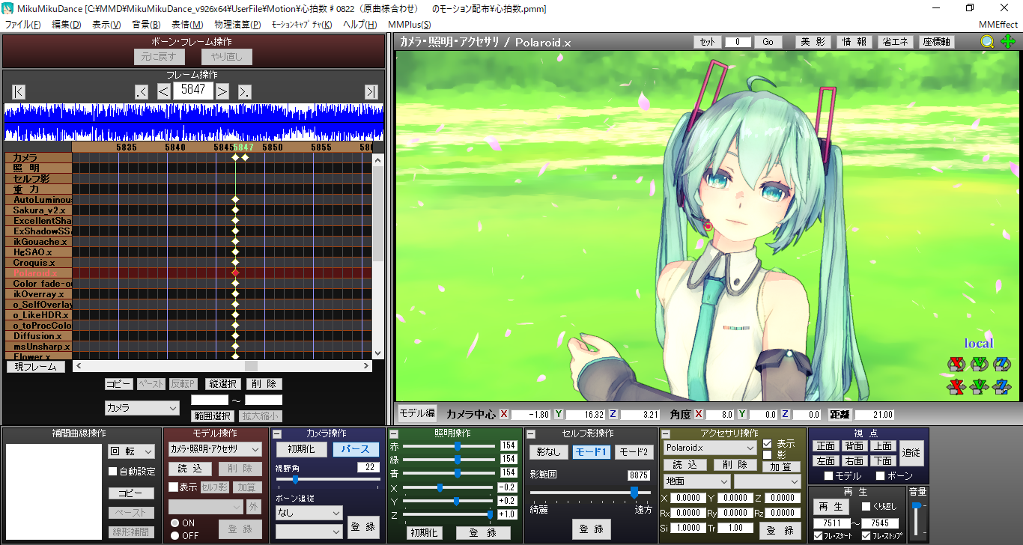Open the MMPlus(S) menu
This screenshot has height=545, width=1023.
point(410,25)
